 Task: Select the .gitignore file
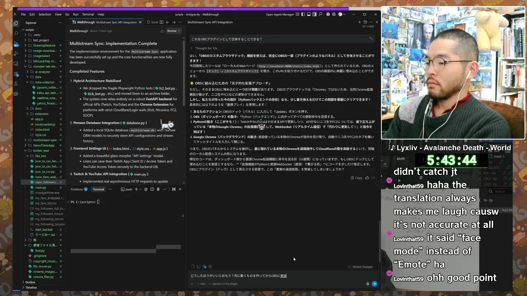click(x=40, y=256)
